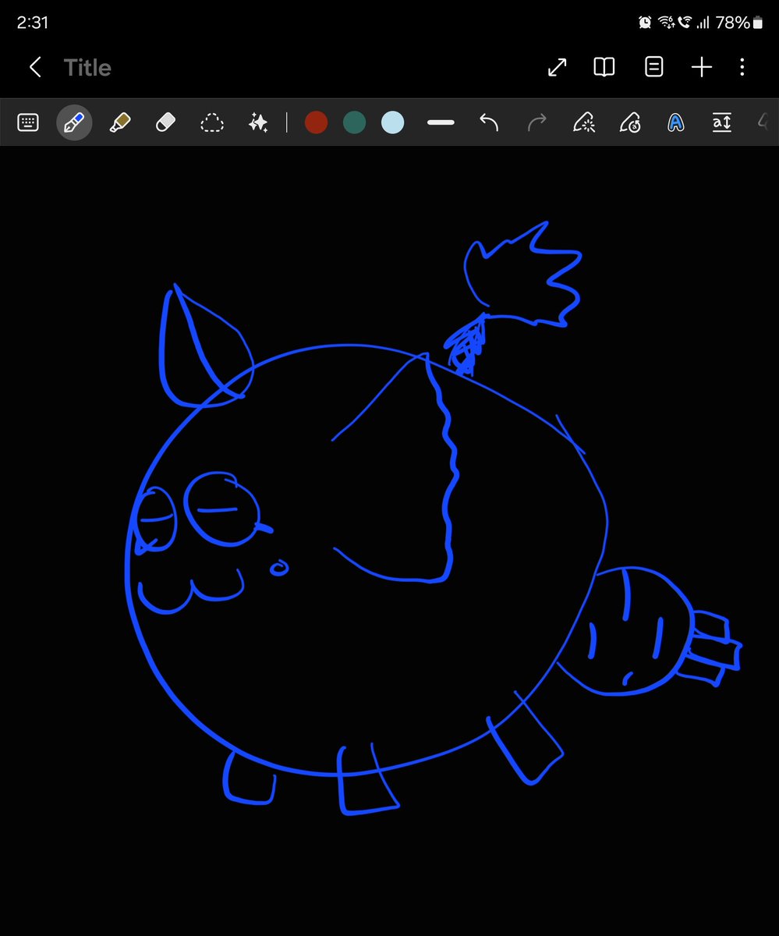The width and height of the screenshot is (779, 936).
Task: Tap the Wi-Fi status icon
Action: pyautogui.click(x=666, y=23)
